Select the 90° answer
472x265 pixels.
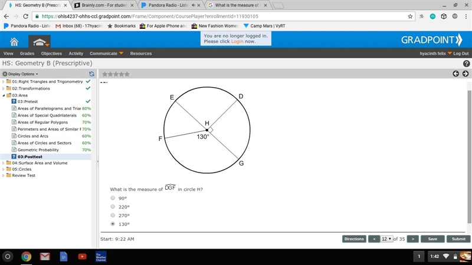pos(113,198)
